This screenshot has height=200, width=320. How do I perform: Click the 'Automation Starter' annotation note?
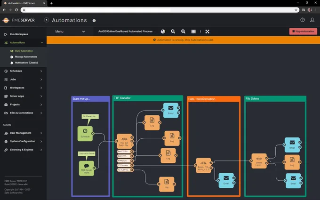(87, 153)
